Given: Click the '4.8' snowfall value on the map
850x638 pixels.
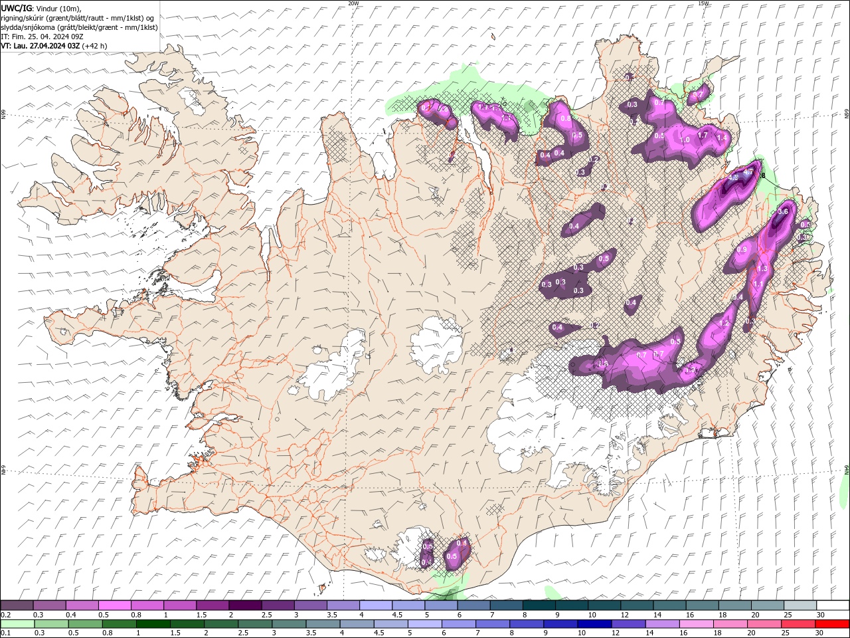Looking at the screenshot, I should point(733,178).
